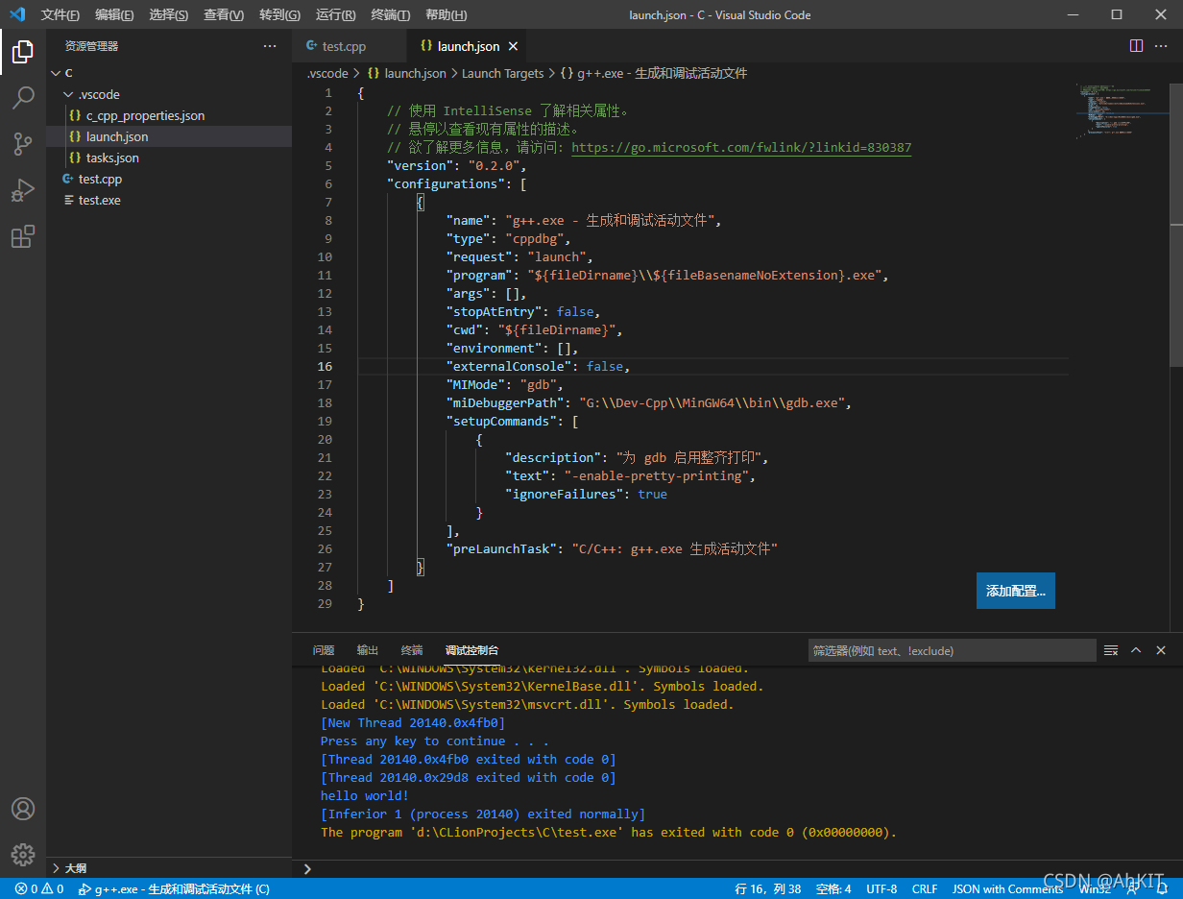Open the 编辑(E) menu
Screen dimensions: 1183x899
coord(114,14)
